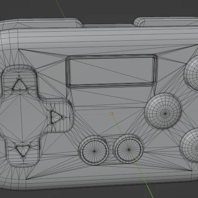This screenshot has height=198, width=198.
Task: Select the up arrow triangle on the D-pad
Action: [20, 86]
